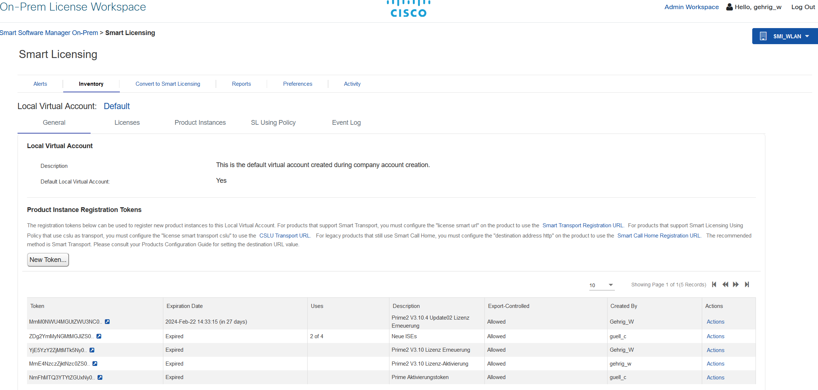Jump to last page of tokens
Screen dimensions: 818x390
pos(747,285)
